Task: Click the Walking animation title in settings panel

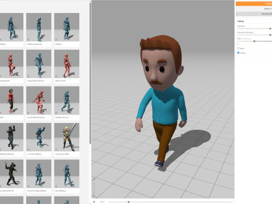Action: coord(241,22)
